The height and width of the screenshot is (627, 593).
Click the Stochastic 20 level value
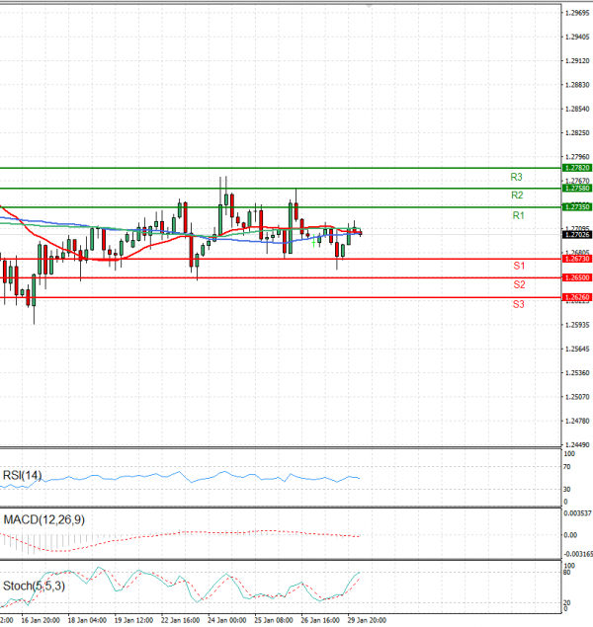tap(567, 602)
